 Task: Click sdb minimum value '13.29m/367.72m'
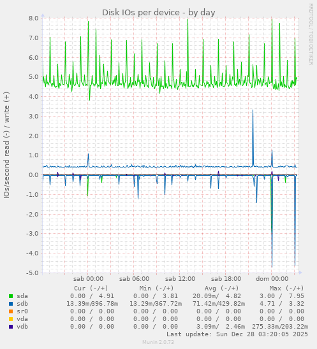point(156,304)
